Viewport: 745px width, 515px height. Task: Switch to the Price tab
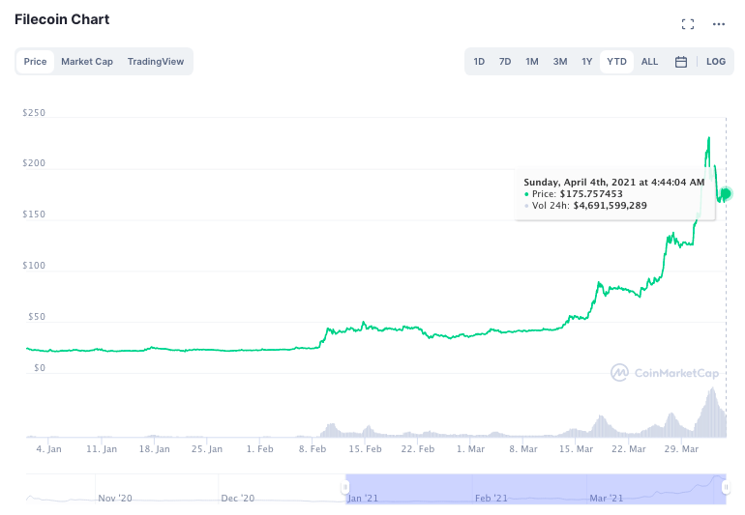tap(35, 62)
